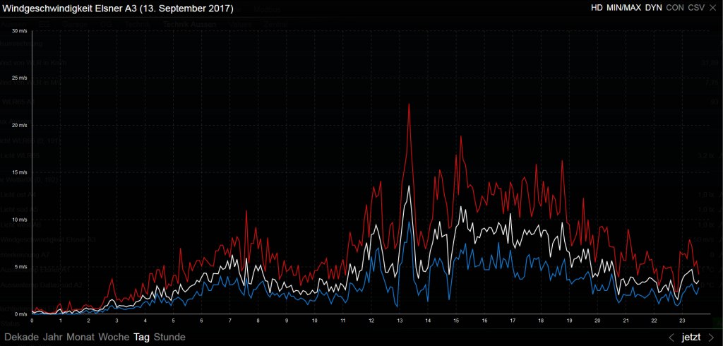Go to the previous day with left arrow
The height and width of the screenshot is (346, 723).
[671, 338]
